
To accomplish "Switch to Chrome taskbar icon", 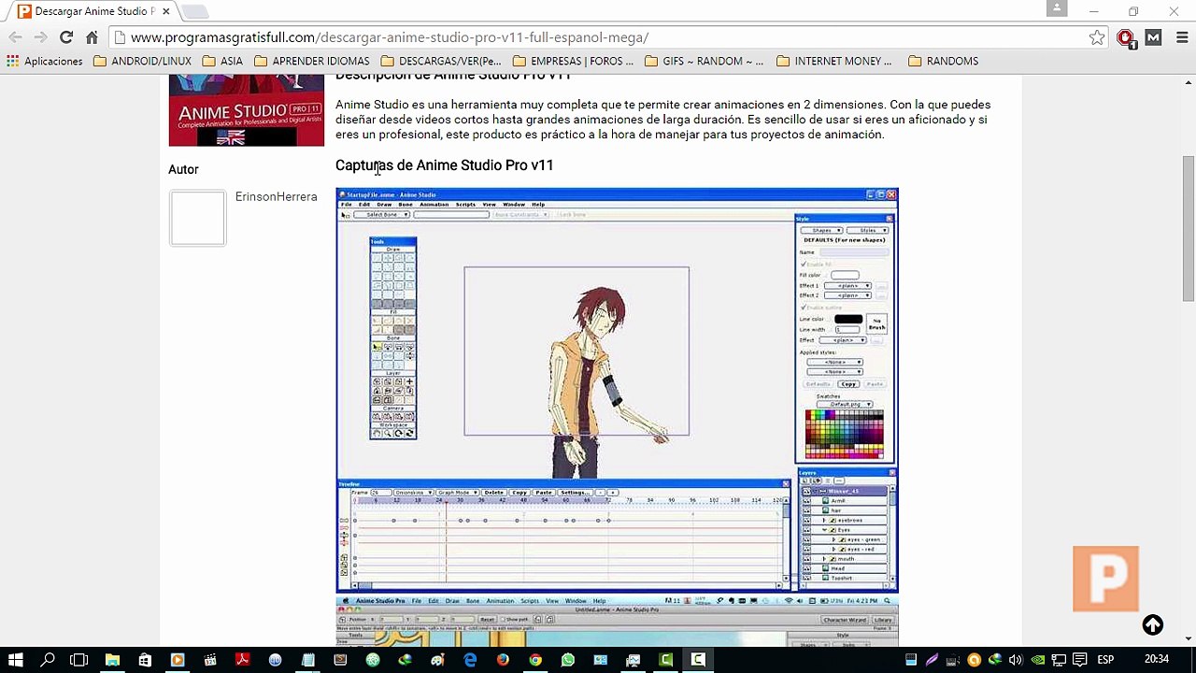I will pos(534,659).
